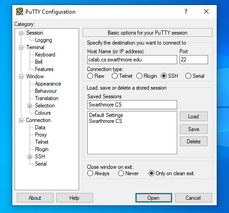This screenshot has width=229, height=213.
Task: Click the Saved Sessions name field
Action: coord(132,105)
